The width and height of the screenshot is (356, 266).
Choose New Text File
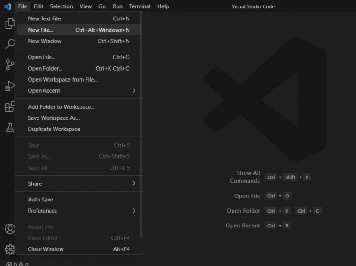(79, 18)
